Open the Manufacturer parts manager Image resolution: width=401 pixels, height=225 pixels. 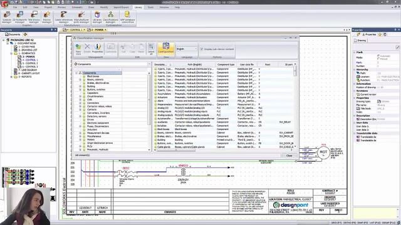click(81, 17)
